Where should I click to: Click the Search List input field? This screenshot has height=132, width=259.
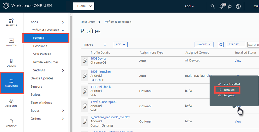pos(253,44)
